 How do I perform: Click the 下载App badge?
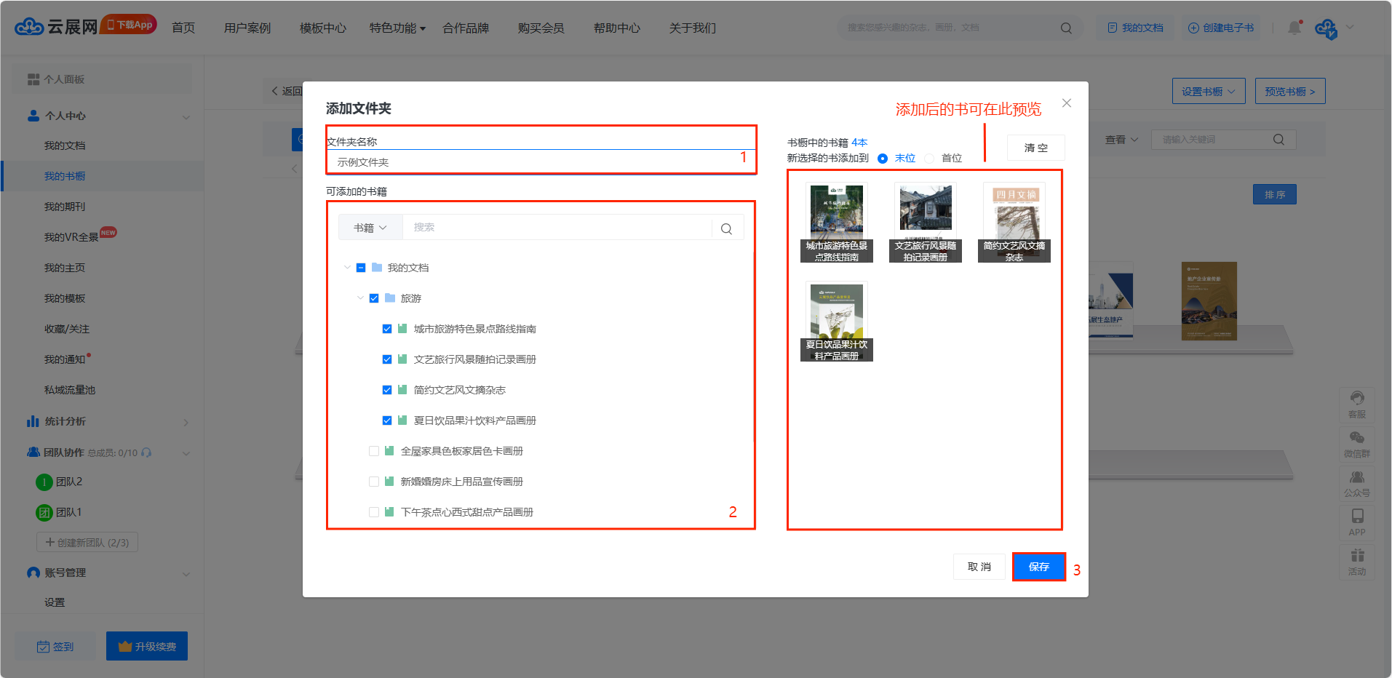click(x=129, y=24)
